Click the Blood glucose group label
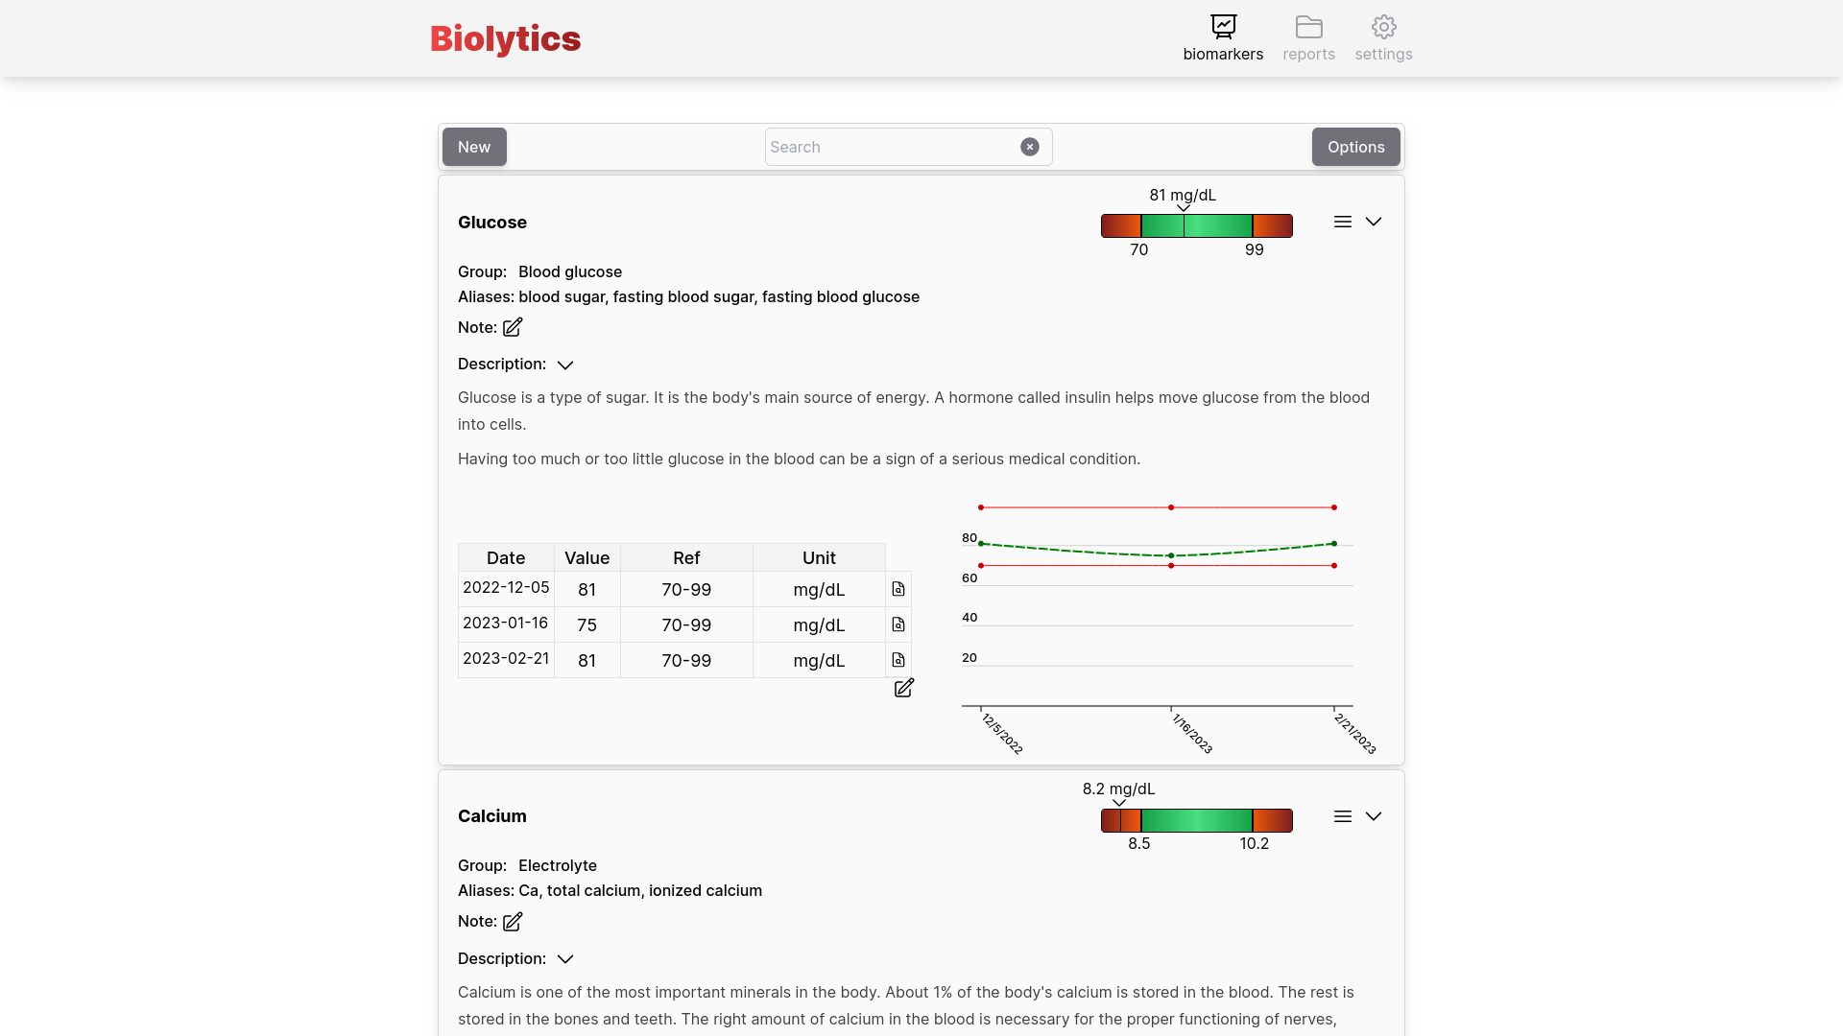Viewport: 1843px width, 1036px height. pos(570,272)
